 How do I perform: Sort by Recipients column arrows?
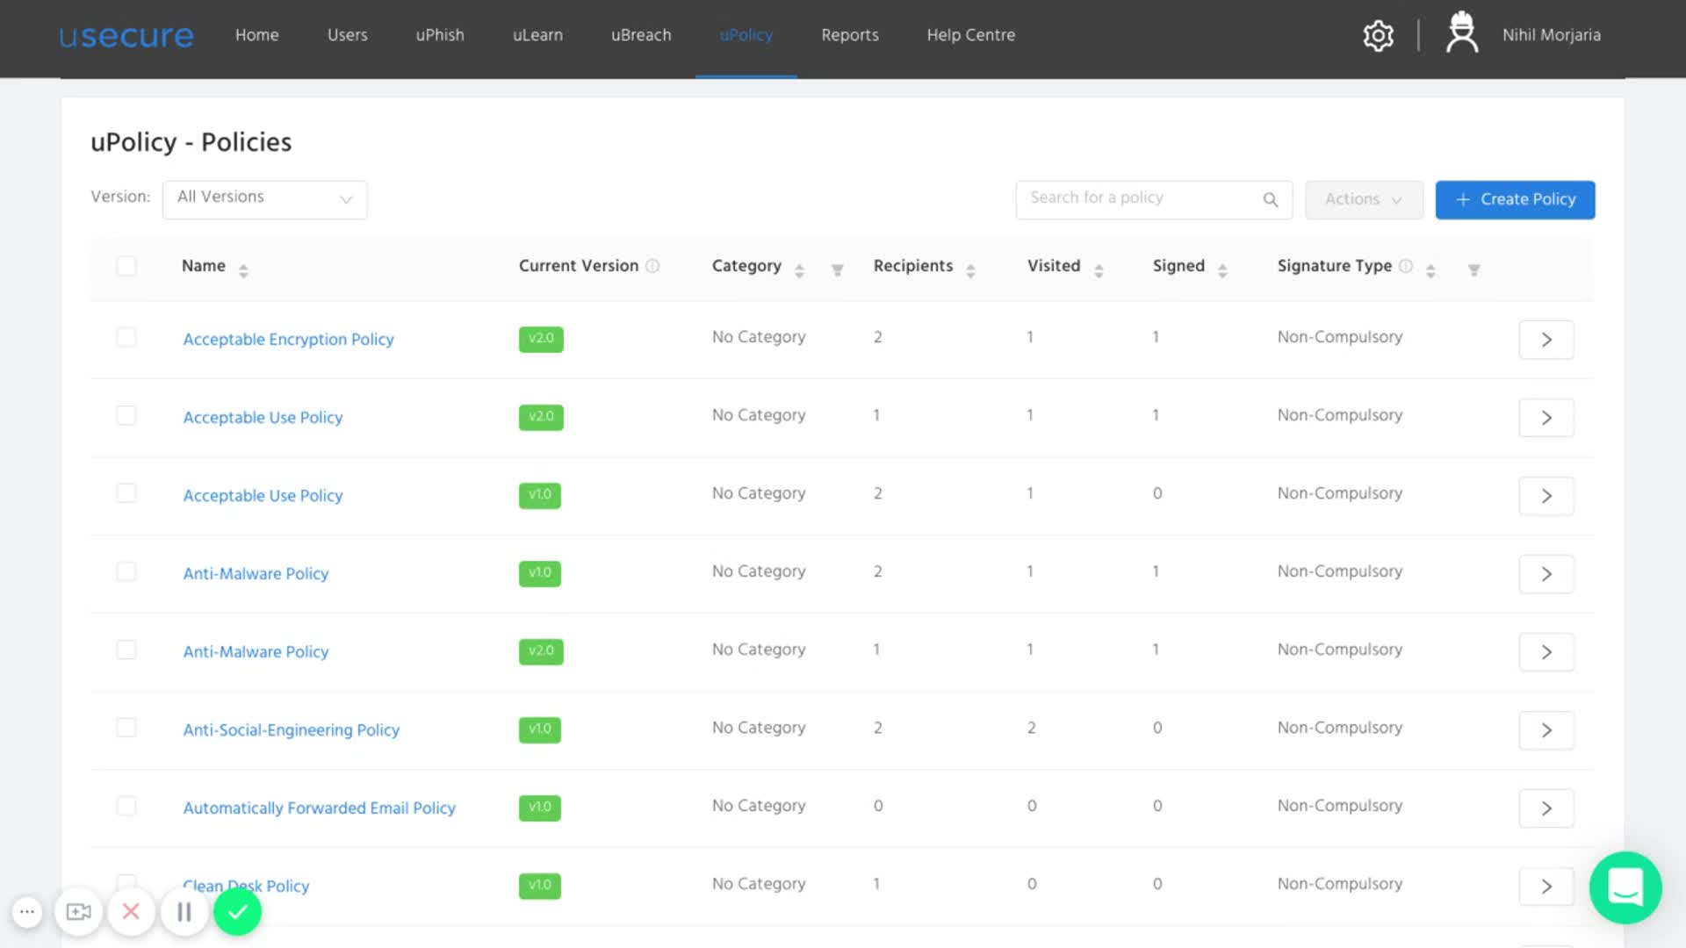click(x=970, y=270)
